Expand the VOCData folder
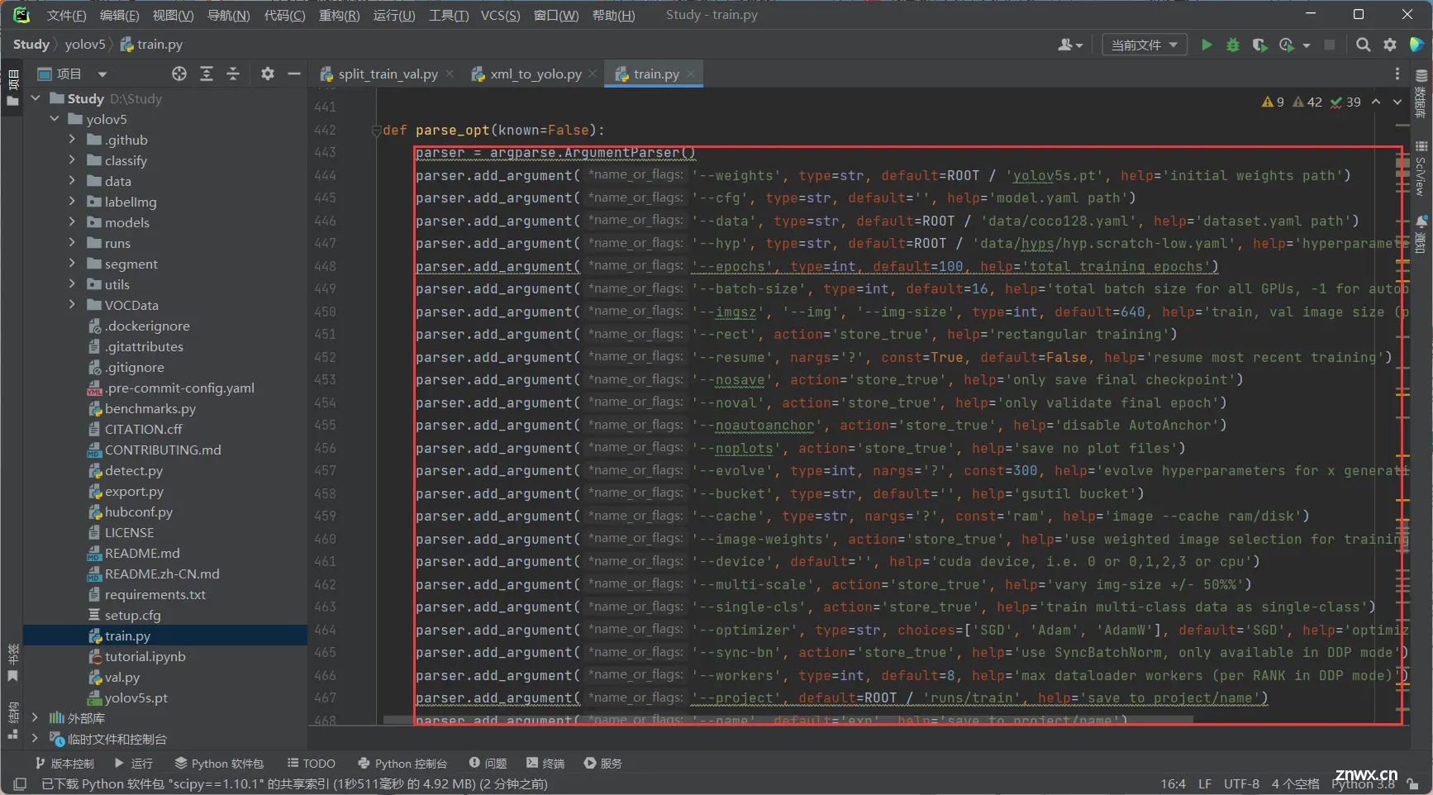Screen dimensions: 1433x795 click(x=72, y=305)
